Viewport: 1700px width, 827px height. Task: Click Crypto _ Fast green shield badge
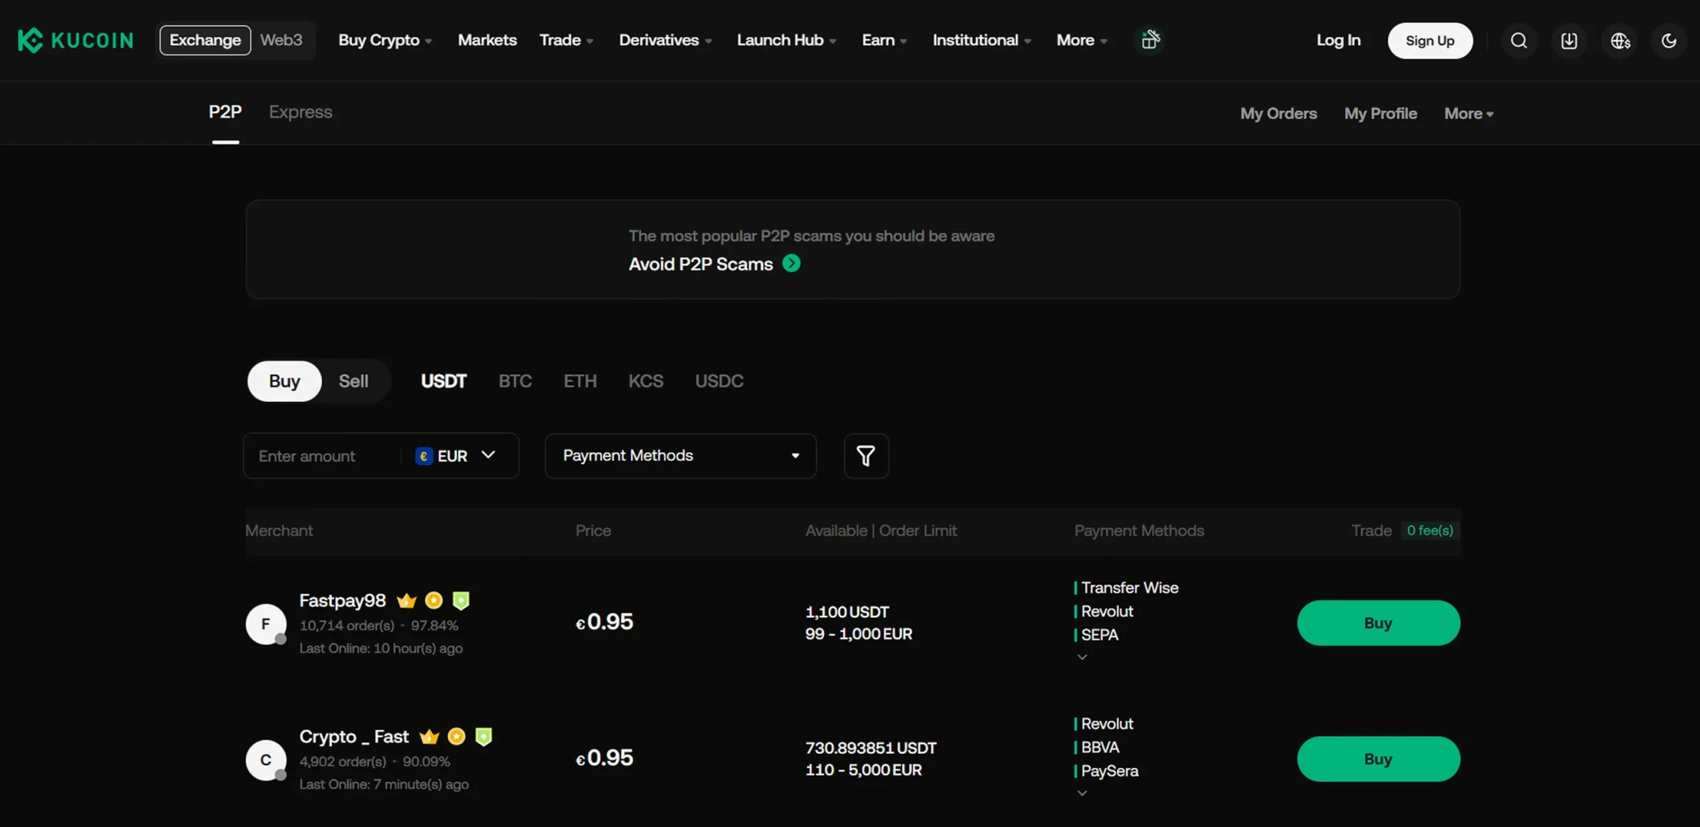coord(483,737)
